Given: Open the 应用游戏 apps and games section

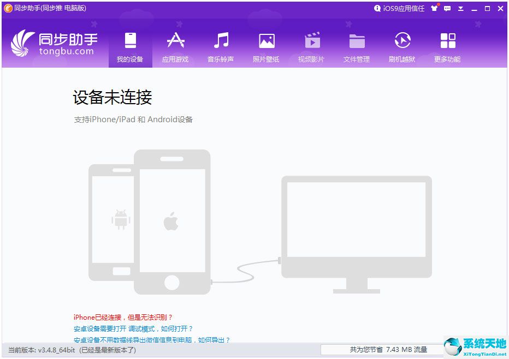Looking at the screenshot, I should (x=175, y=47).
